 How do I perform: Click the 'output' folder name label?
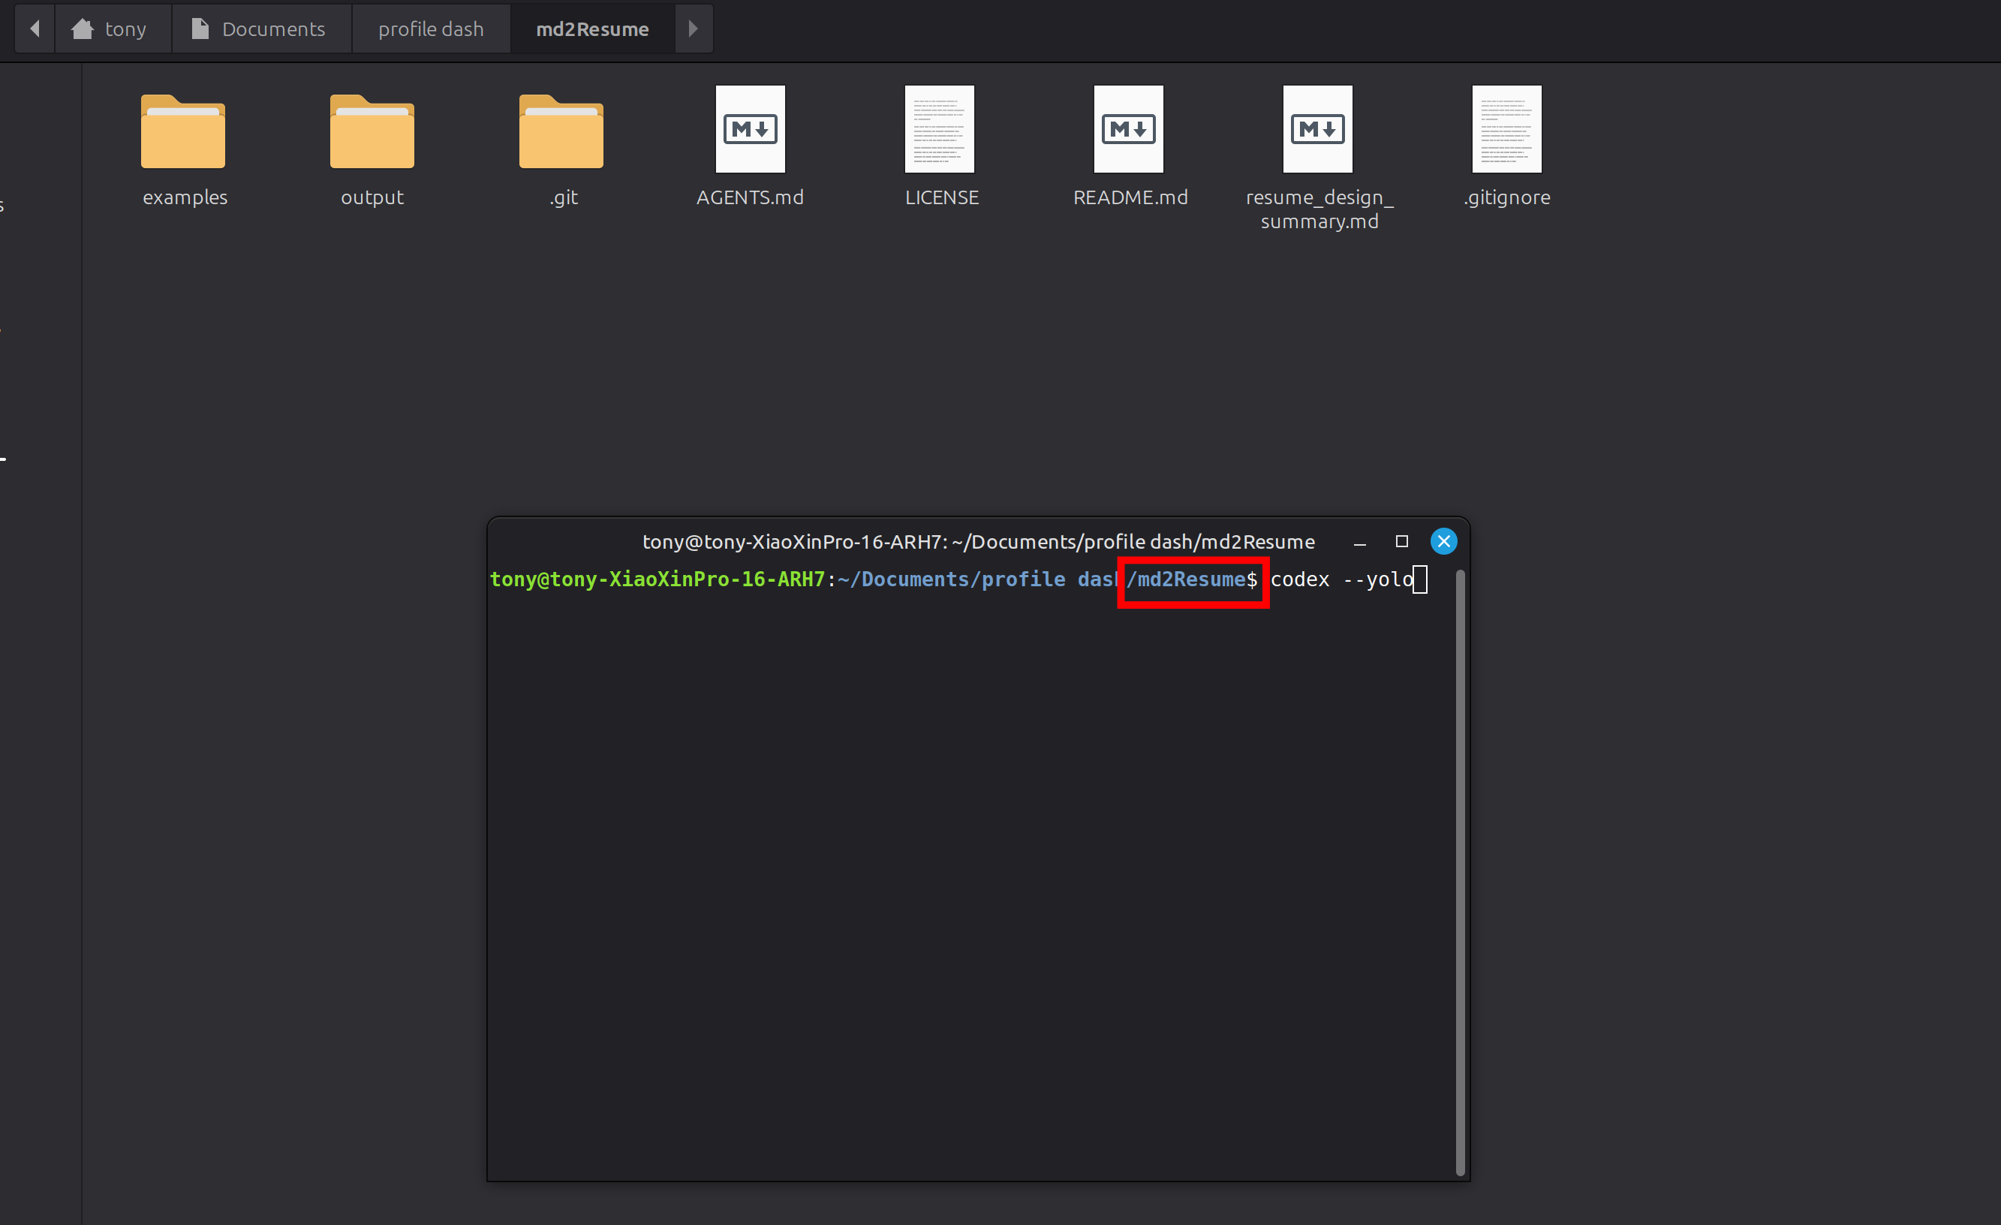(372, 197)
